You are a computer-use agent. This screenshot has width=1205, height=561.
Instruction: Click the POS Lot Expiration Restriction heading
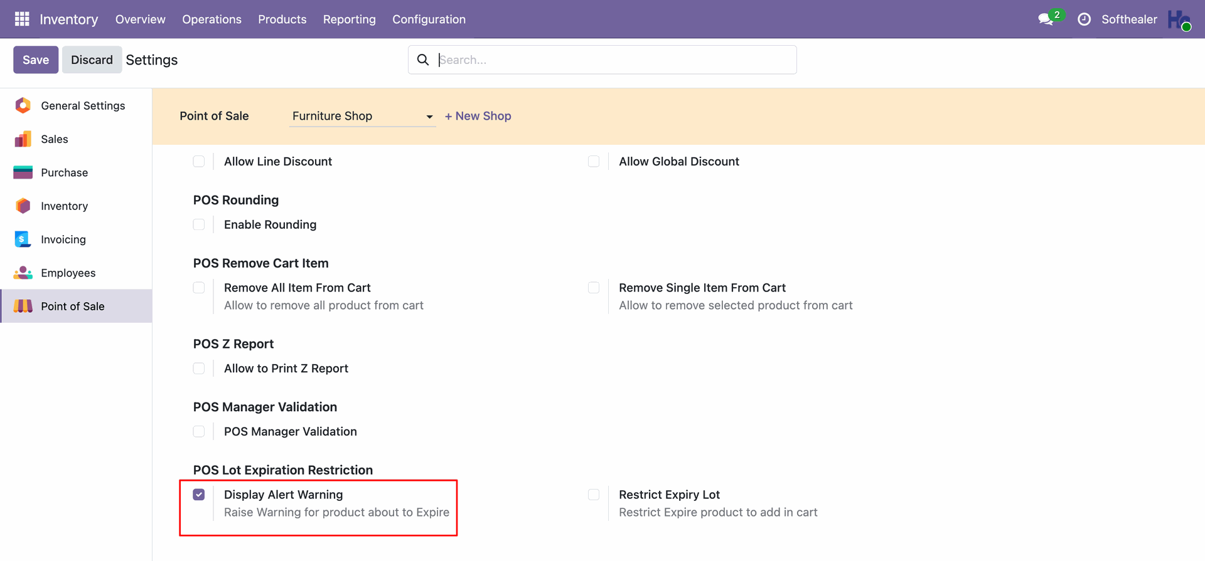click(283, 470)
